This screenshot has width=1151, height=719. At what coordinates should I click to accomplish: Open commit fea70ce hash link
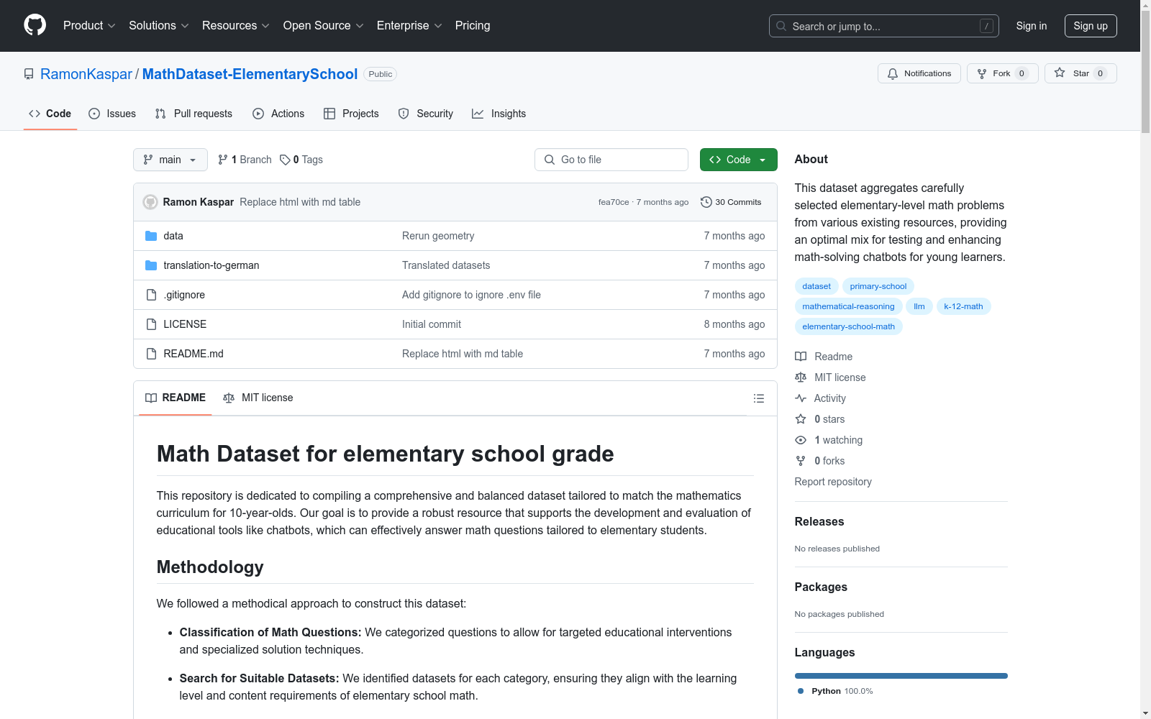click(614, 202)
